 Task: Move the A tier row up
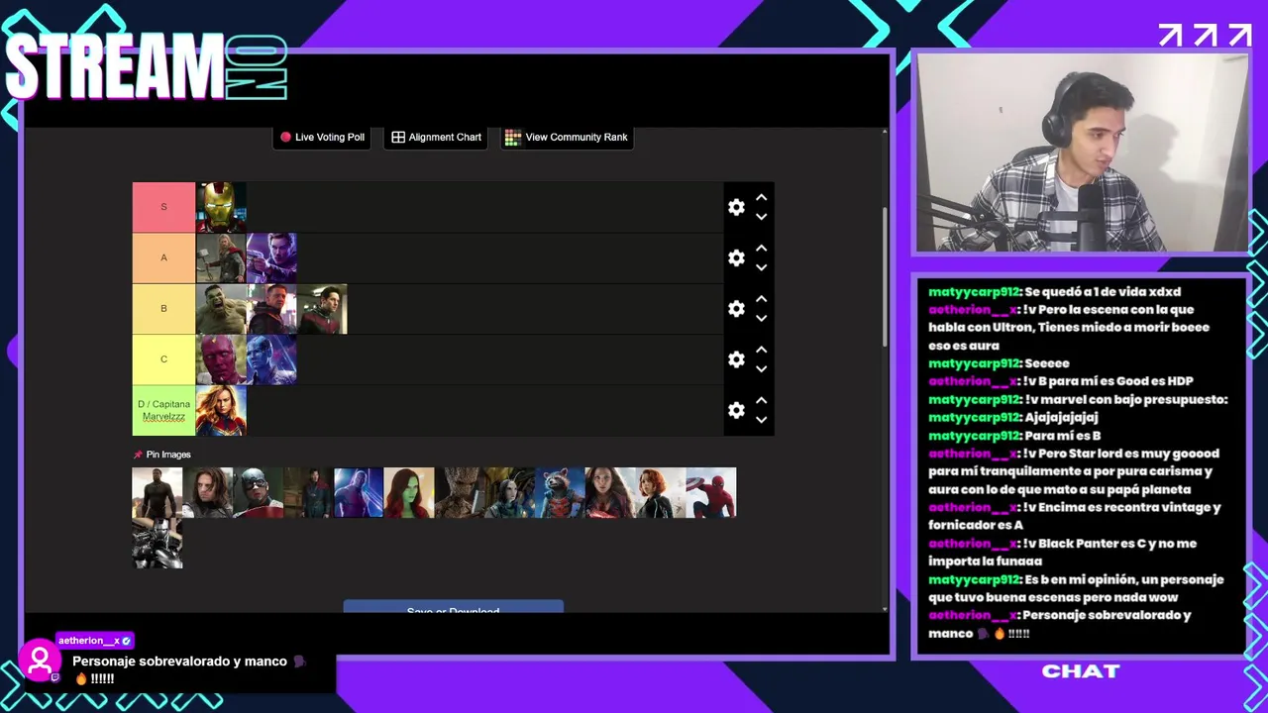point(761,249)
